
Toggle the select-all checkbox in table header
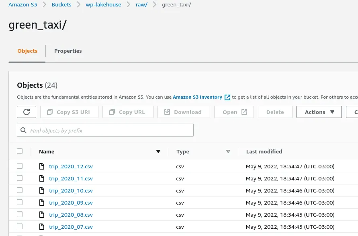[x=20, y=151]
